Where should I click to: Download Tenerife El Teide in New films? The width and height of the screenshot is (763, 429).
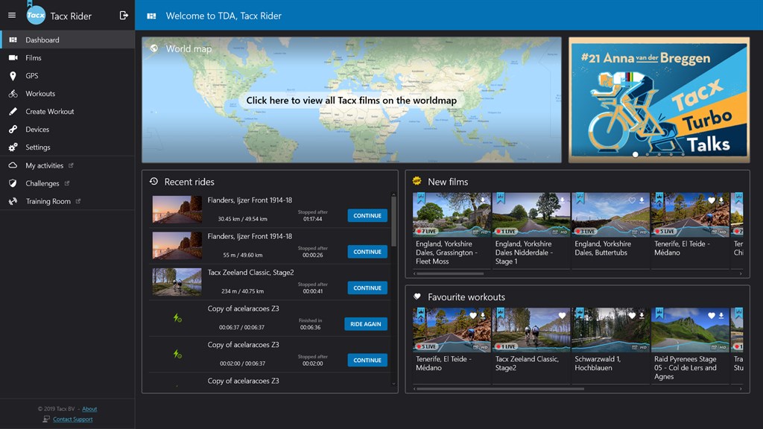pos(721,200)
